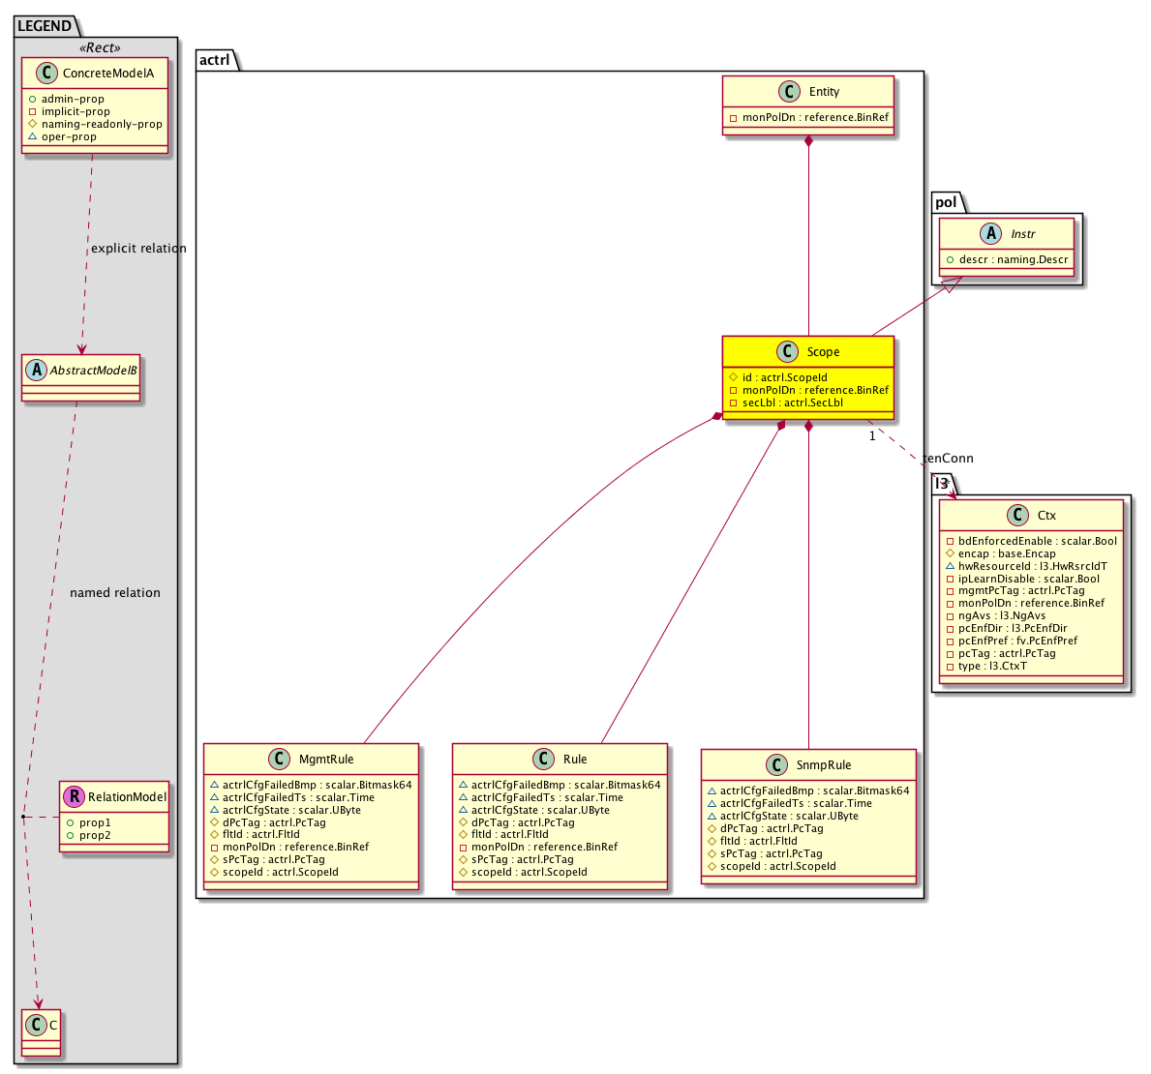Click the explicit relation label
This screenshot has height=1074, width=1151.
(x=138, y=249)
